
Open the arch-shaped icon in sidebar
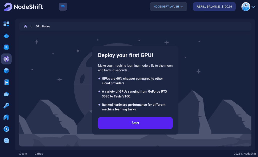(x=6, y=117)
